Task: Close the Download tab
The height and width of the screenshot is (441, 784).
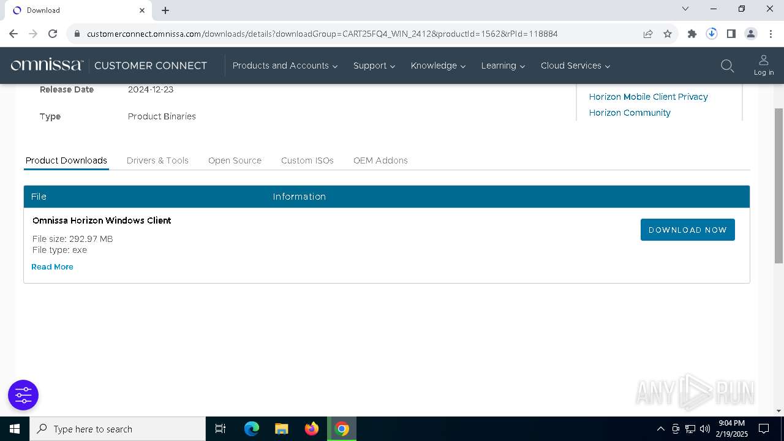Action: click(142, 10)
